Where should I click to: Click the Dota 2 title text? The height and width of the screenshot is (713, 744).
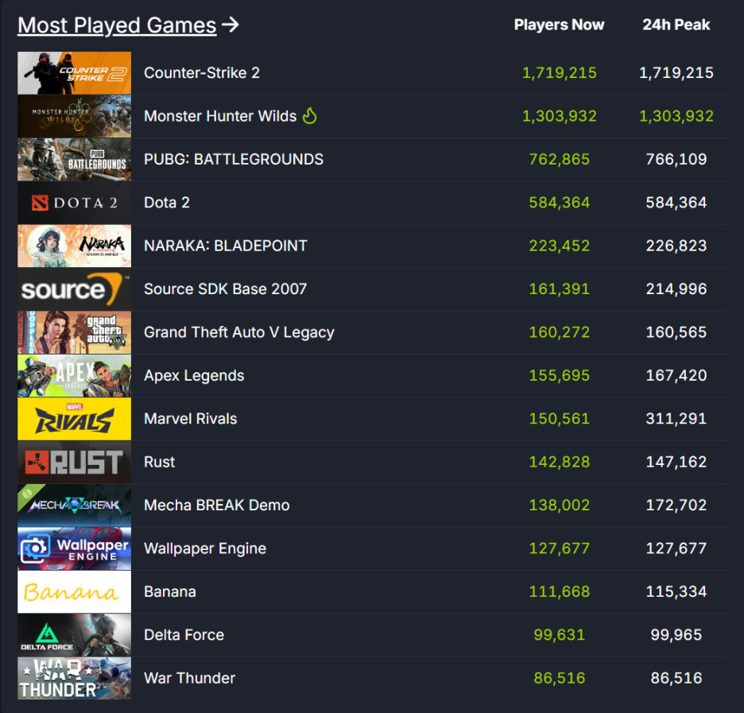click(167, 203)
